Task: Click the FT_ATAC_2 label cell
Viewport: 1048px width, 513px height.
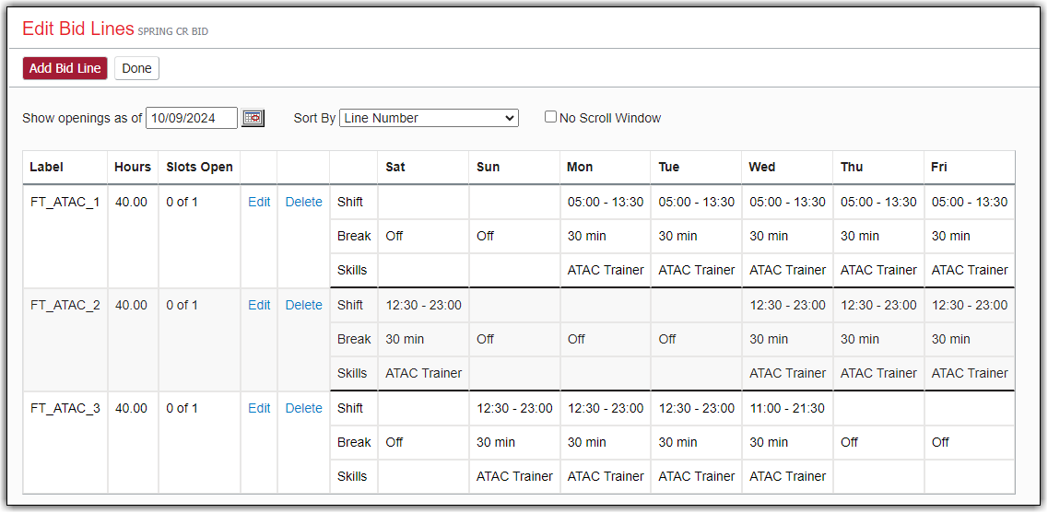Action: click(x=65, y=305)
